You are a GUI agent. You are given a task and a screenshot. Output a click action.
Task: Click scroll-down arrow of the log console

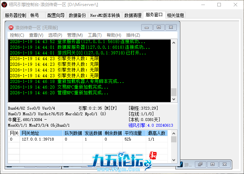[x=174, y=99]
